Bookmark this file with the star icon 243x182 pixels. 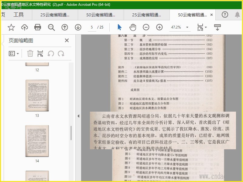tap(11, 27)
